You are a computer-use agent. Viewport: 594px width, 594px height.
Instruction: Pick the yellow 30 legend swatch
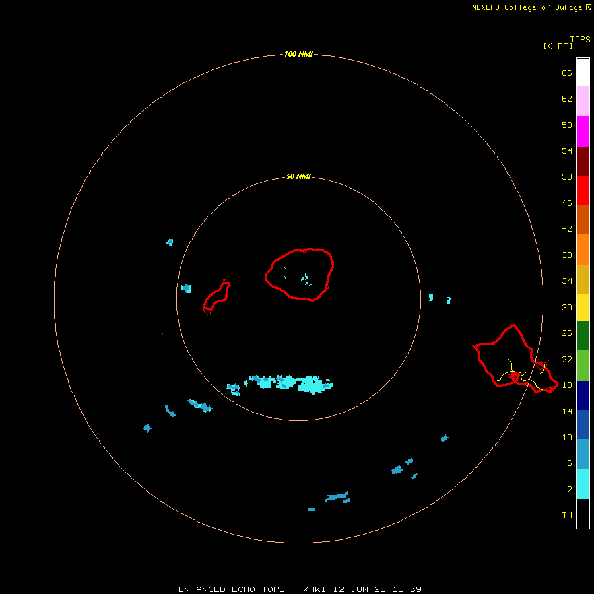click(x=583, y=308)
